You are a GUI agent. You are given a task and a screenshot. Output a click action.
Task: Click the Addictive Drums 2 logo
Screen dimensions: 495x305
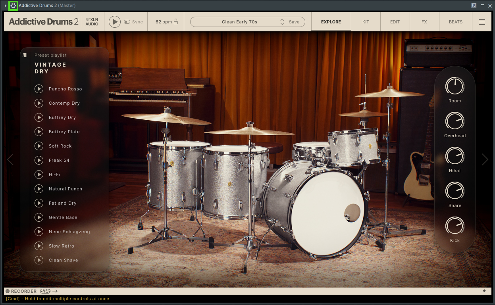pyautogui.click(x=44, y=22)
